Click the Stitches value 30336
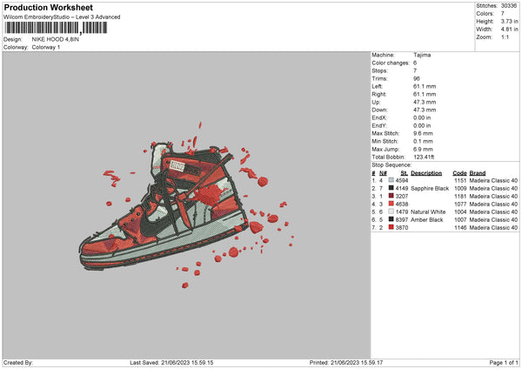This screenshot has width=522, height=369. point(509,6)
